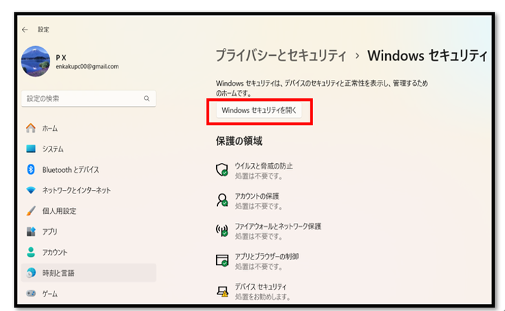Click the magnifier icon in the search box
Screen dimensions: 505x311
coord(147,98)
